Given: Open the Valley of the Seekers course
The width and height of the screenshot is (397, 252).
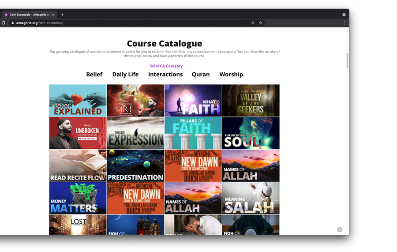Looking at the screenshot, I should click(x=251, y=101).
